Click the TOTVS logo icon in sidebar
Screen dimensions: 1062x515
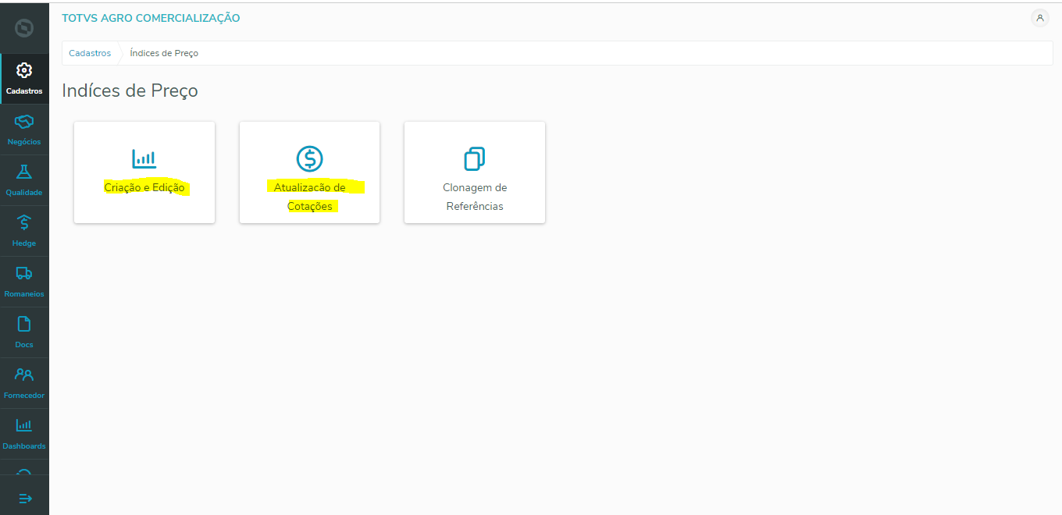(x=24, y=29)
